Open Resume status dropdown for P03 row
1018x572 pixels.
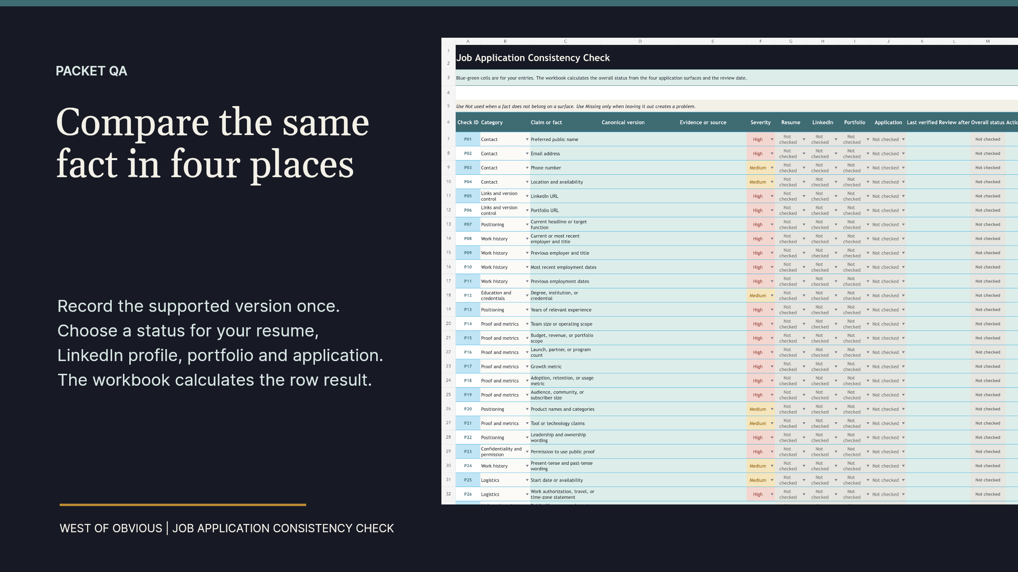point(804,168)
